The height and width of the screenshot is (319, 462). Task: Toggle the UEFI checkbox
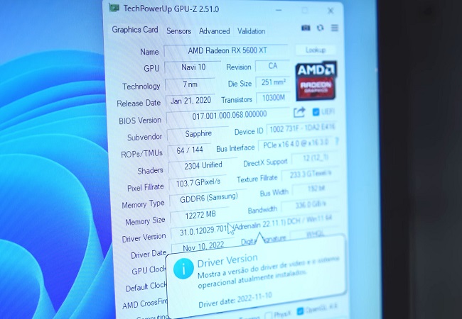[316, 112]
